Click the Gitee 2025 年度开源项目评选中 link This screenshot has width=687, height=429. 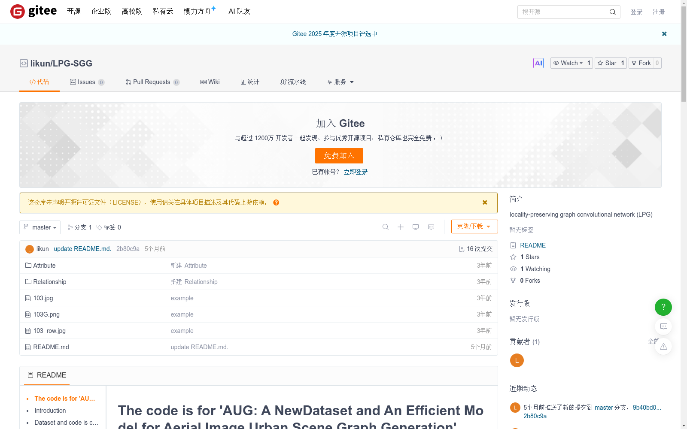tap(334, 34)
